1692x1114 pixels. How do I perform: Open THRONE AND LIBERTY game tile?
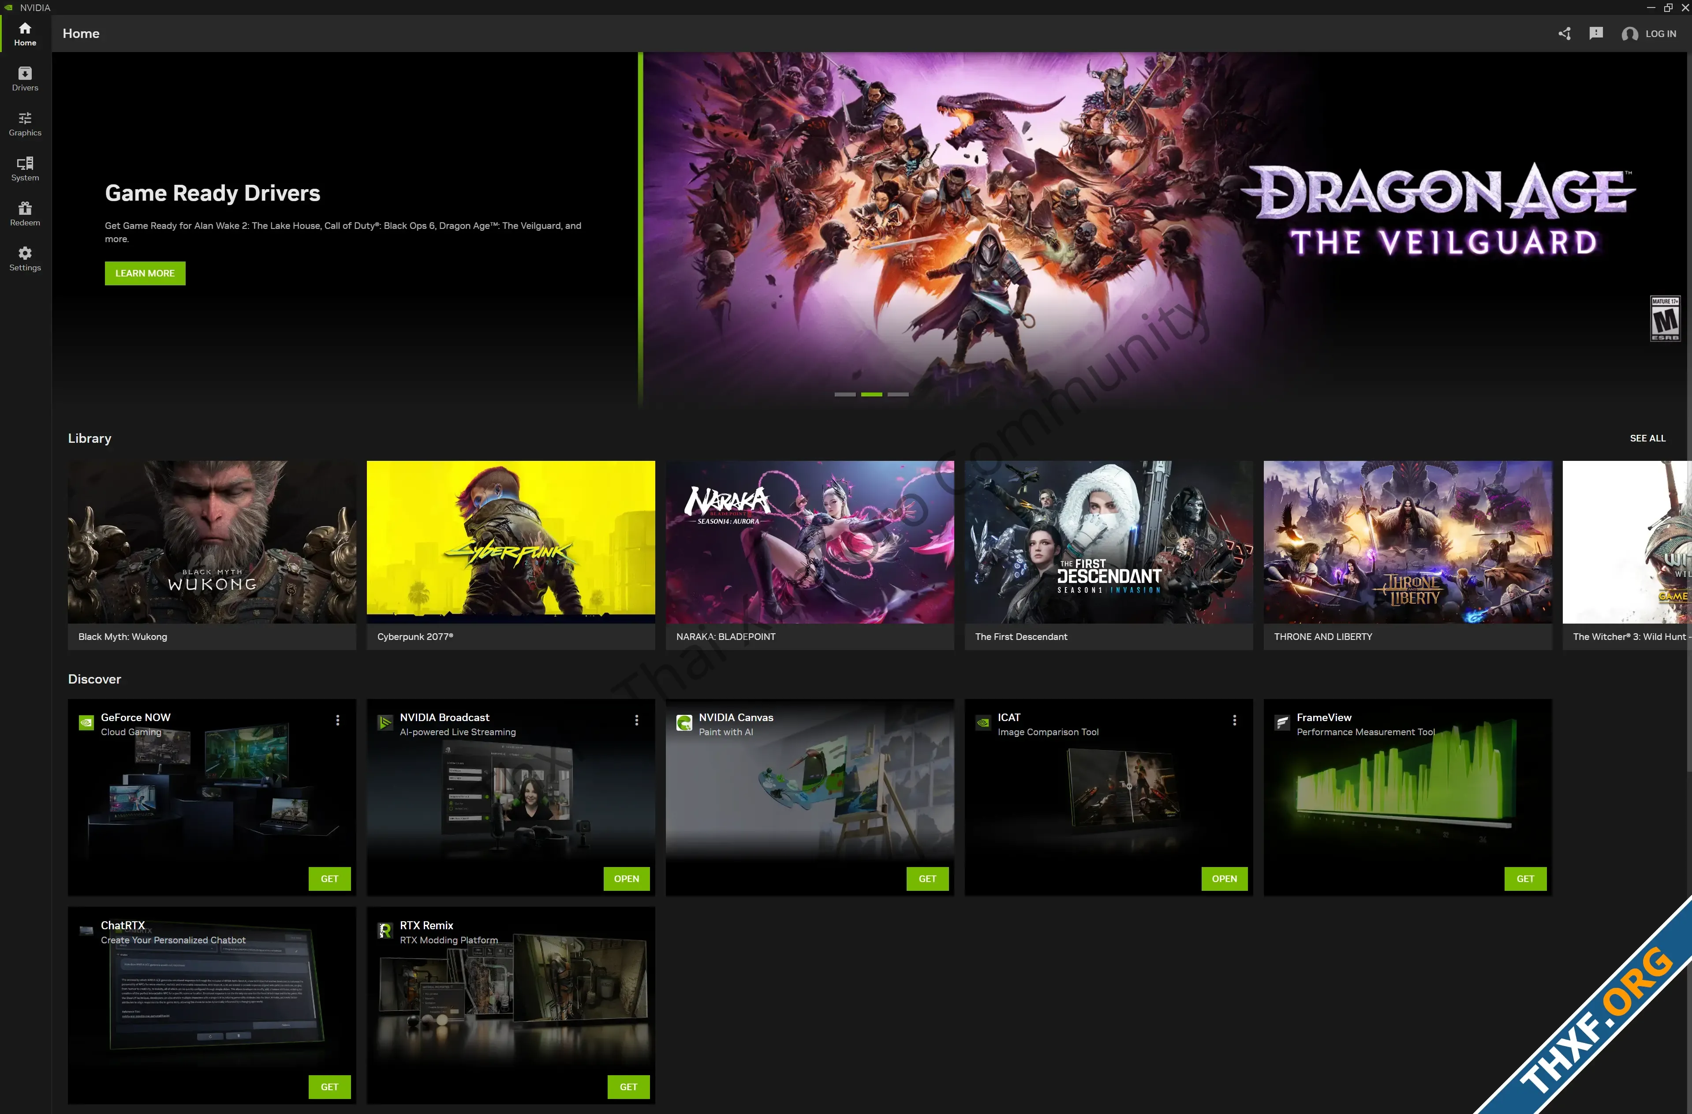pyautogui.click(x=1408, y=554)
